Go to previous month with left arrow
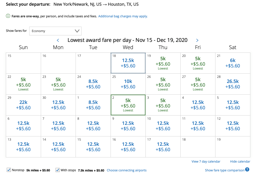257x175 pixels. (58, 40)
